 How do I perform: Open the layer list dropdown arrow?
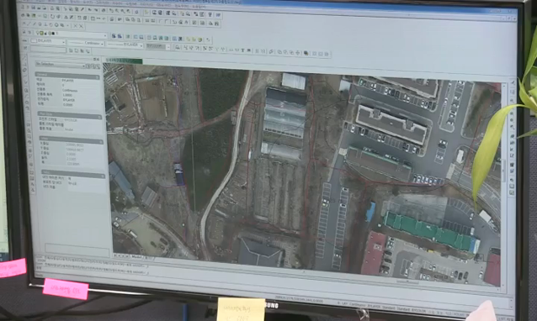pos(105,35)
